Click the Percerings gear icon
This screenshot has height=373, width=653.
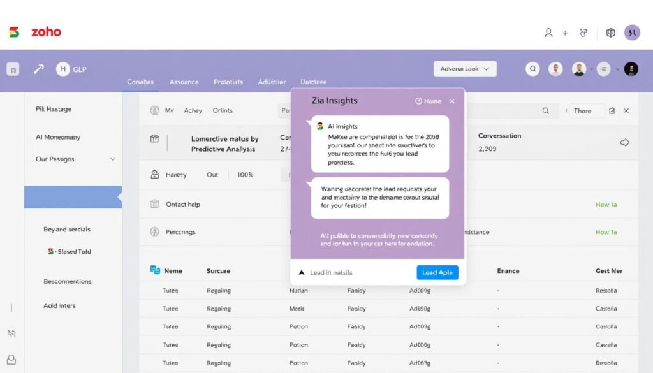pos(154,231)
